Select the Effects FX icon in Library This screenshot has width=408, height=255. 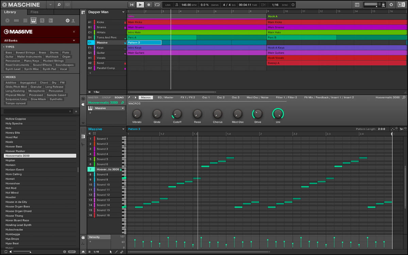click(42, 21)
